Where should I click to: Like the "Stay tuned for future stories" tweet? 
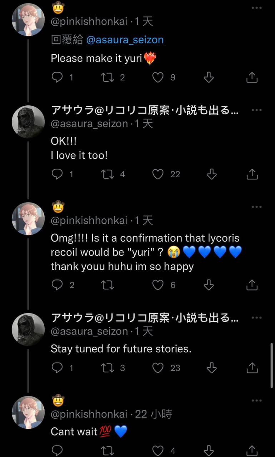point(158,368)
